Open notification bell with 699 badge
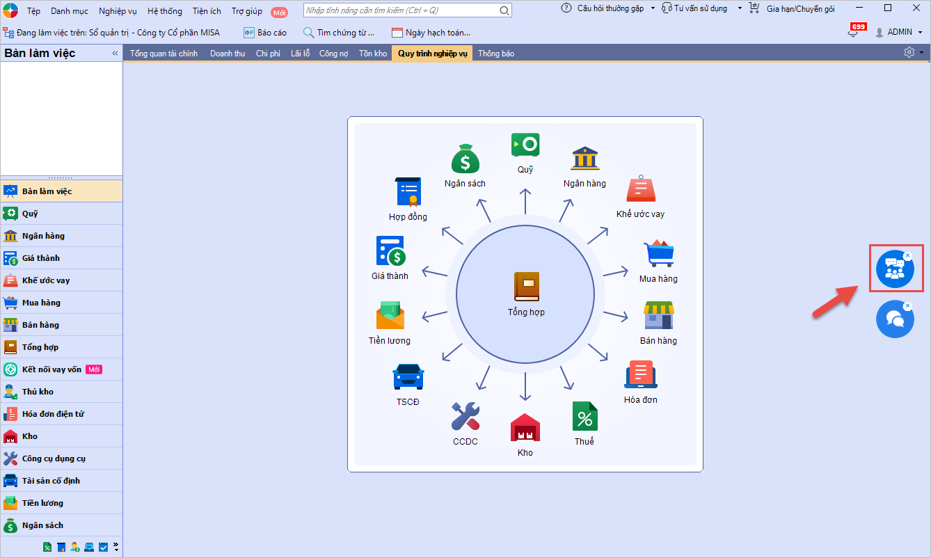This screenshot has width=931, height=558. 853,33
